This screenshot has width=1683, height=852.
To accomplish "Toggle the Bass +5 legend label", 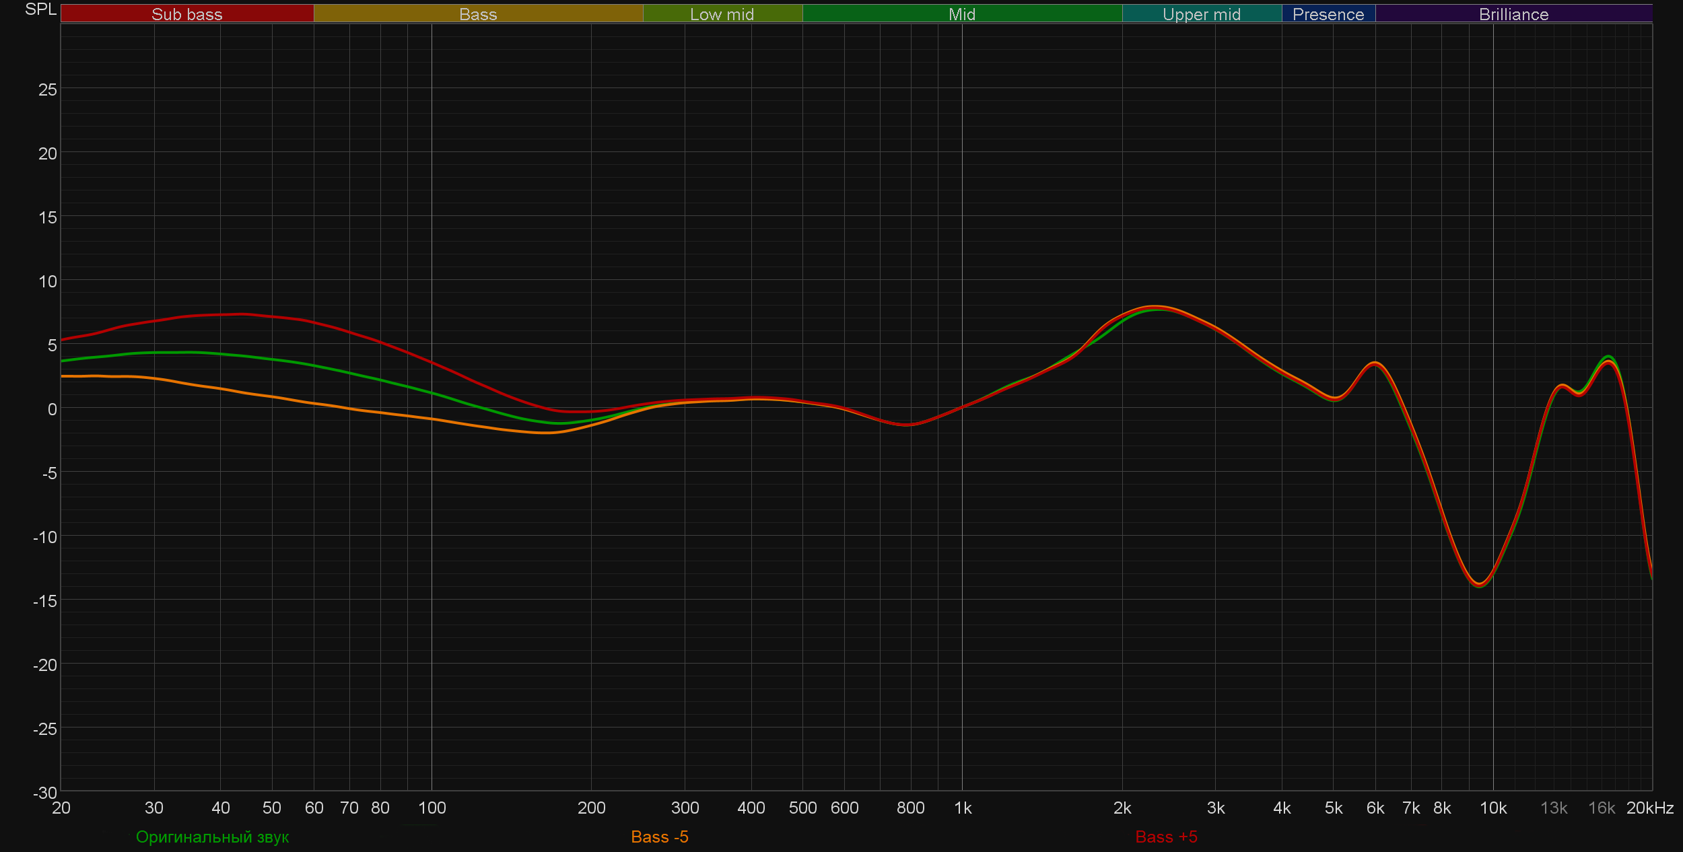I will point(1166,837).
